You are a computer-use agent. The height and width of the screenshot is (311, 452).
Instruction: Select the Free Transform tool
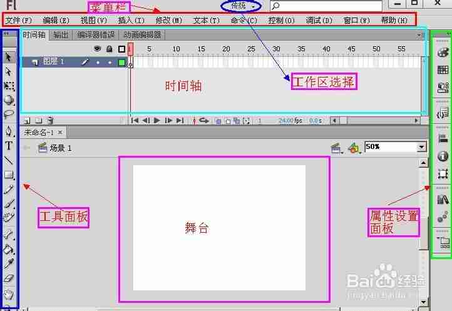pos(9,86)
